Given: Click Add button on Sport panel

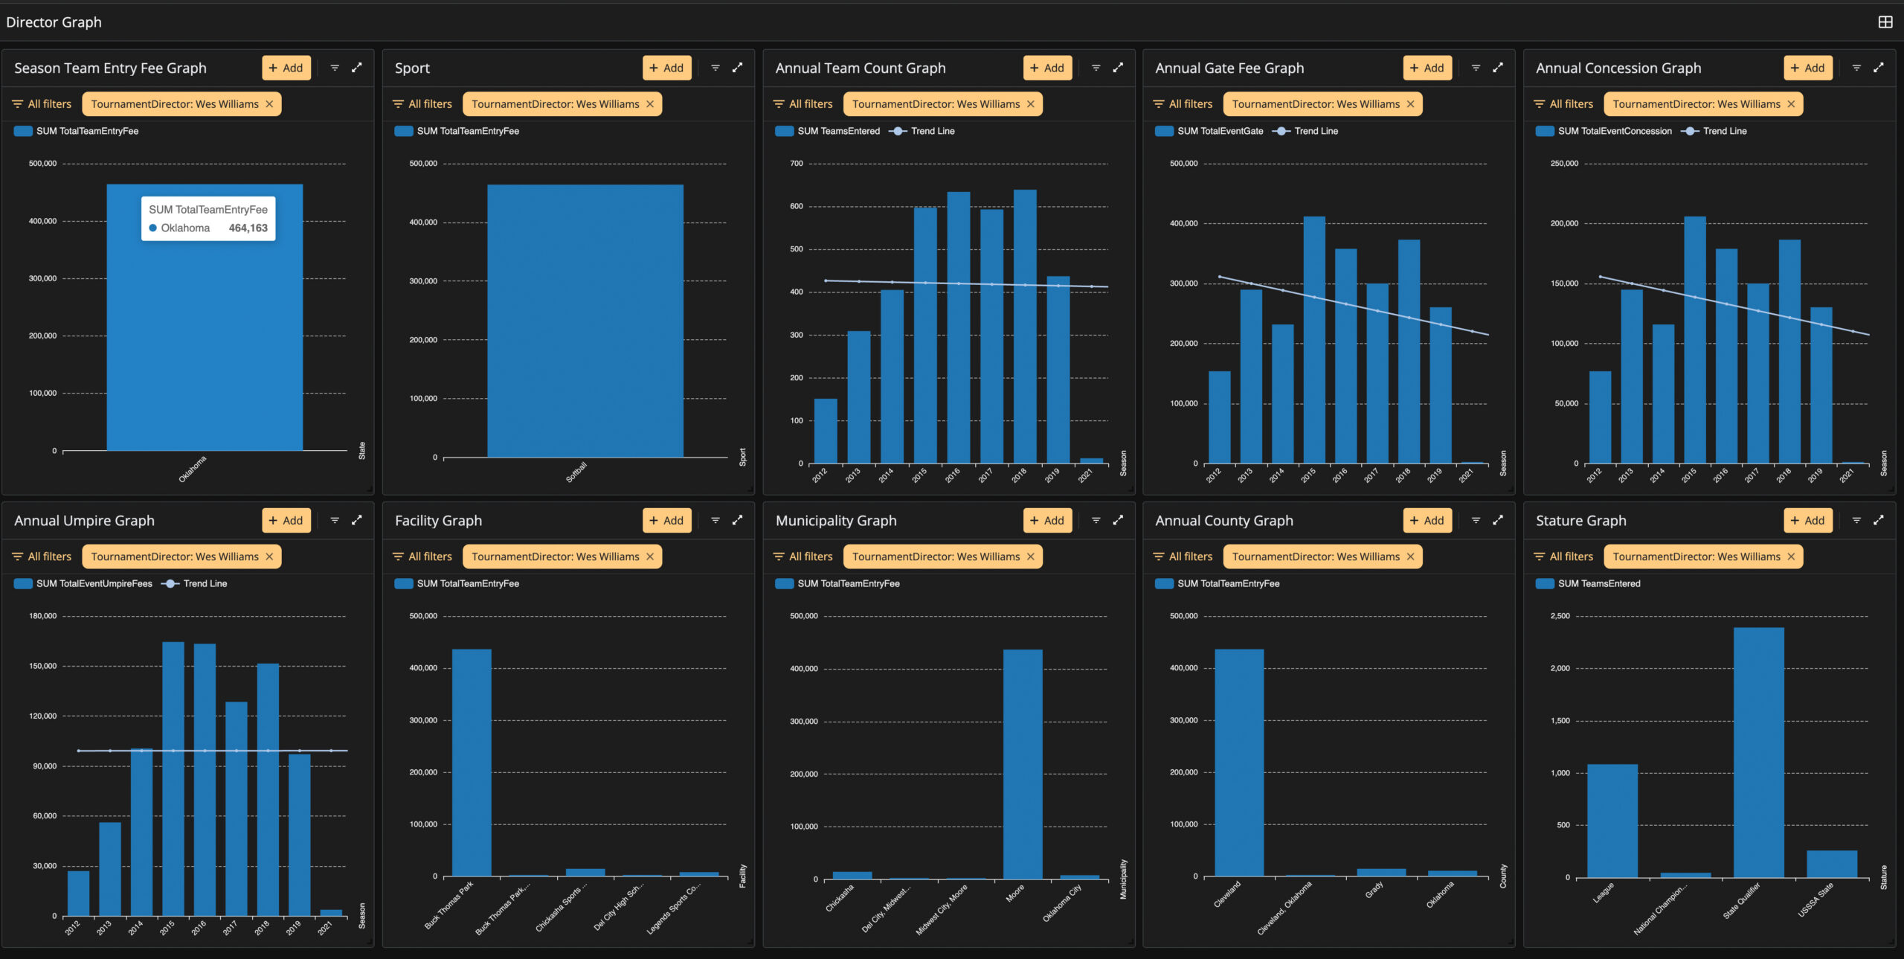Looking at the screenshot, I should coord(667,68).
